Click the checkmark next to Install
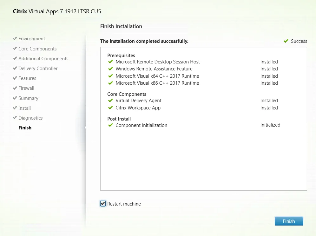Screen dimensions: 316x236 tap(15, 108)
